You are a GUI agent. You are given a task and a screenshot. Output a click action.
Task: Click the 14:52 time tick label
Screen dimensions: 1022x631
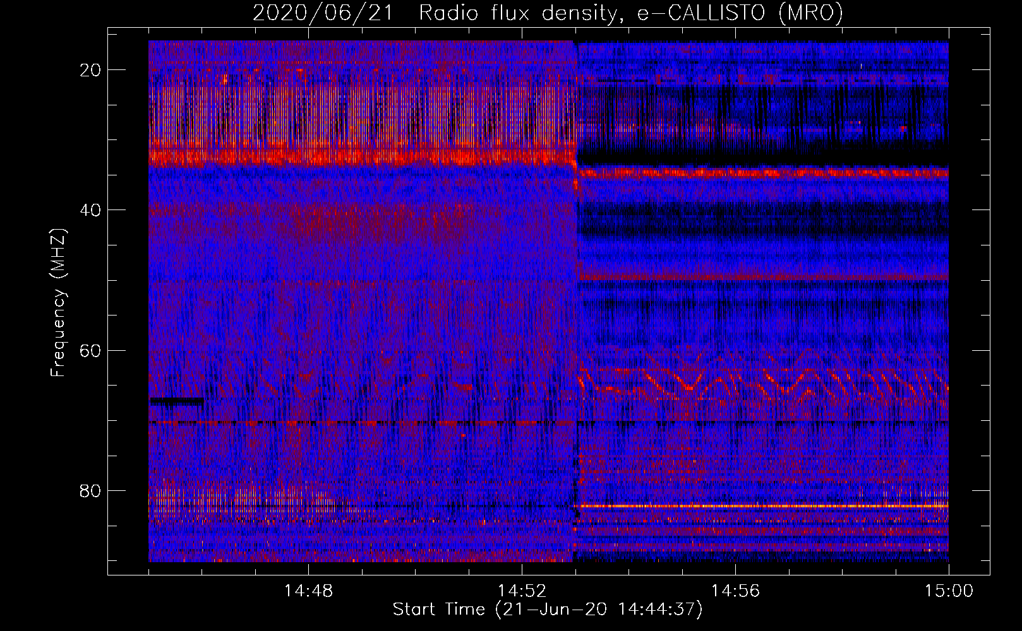pos(522,591)
